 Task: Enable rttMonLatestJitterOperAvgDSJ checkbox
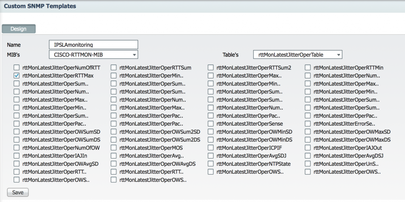[308, 156]
